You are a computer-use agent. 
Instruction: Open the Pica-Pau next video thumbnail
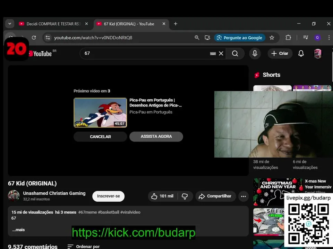coord(100,113)
